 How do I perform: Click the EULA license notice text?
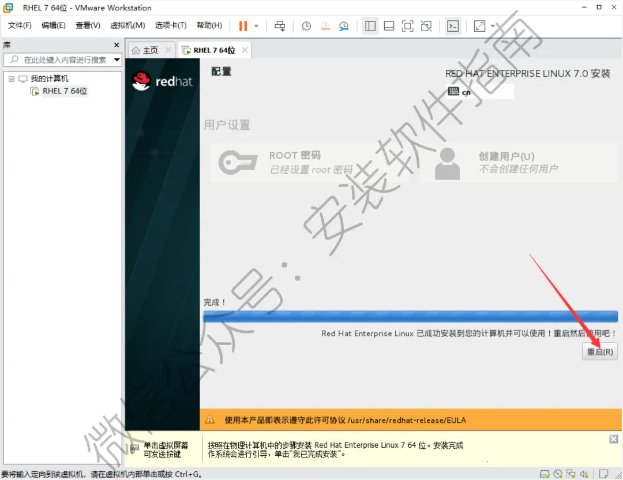pyautogui.click(x=346, y=420)
